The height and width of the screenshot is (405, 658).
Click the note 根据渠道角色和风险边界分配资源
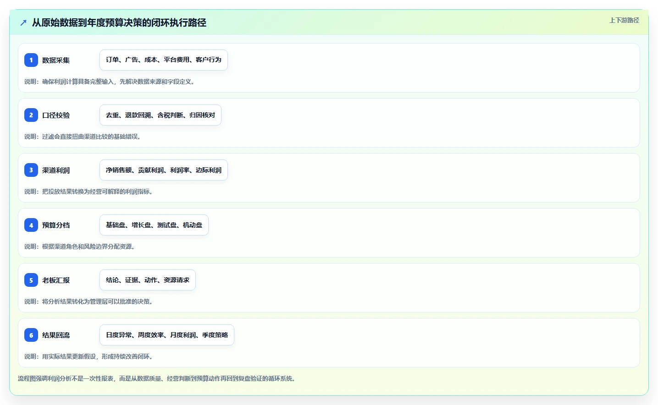click(79, 246)
